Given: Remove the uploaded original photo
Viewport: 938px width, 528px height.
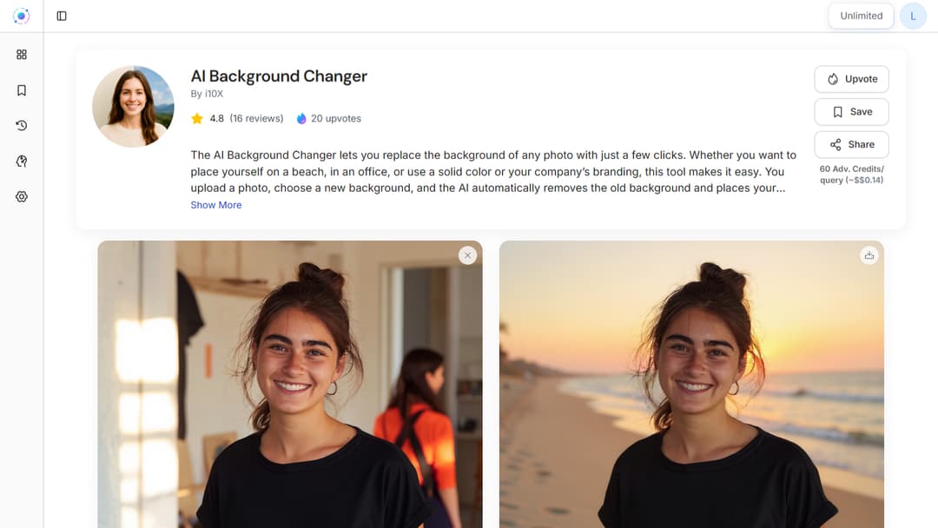Looking at the screenshot, I should (468, 255).
